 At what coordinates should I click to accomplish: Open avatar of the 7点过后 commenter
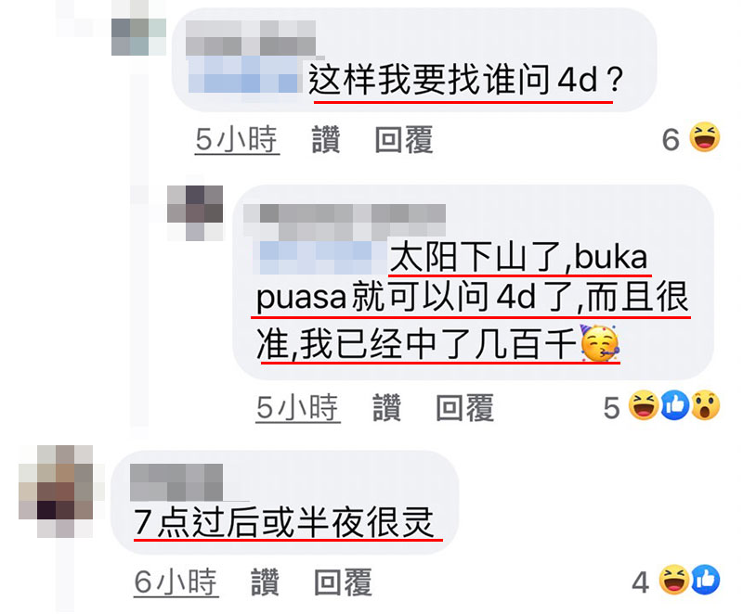pyautogui.click(x=56, y=491)
